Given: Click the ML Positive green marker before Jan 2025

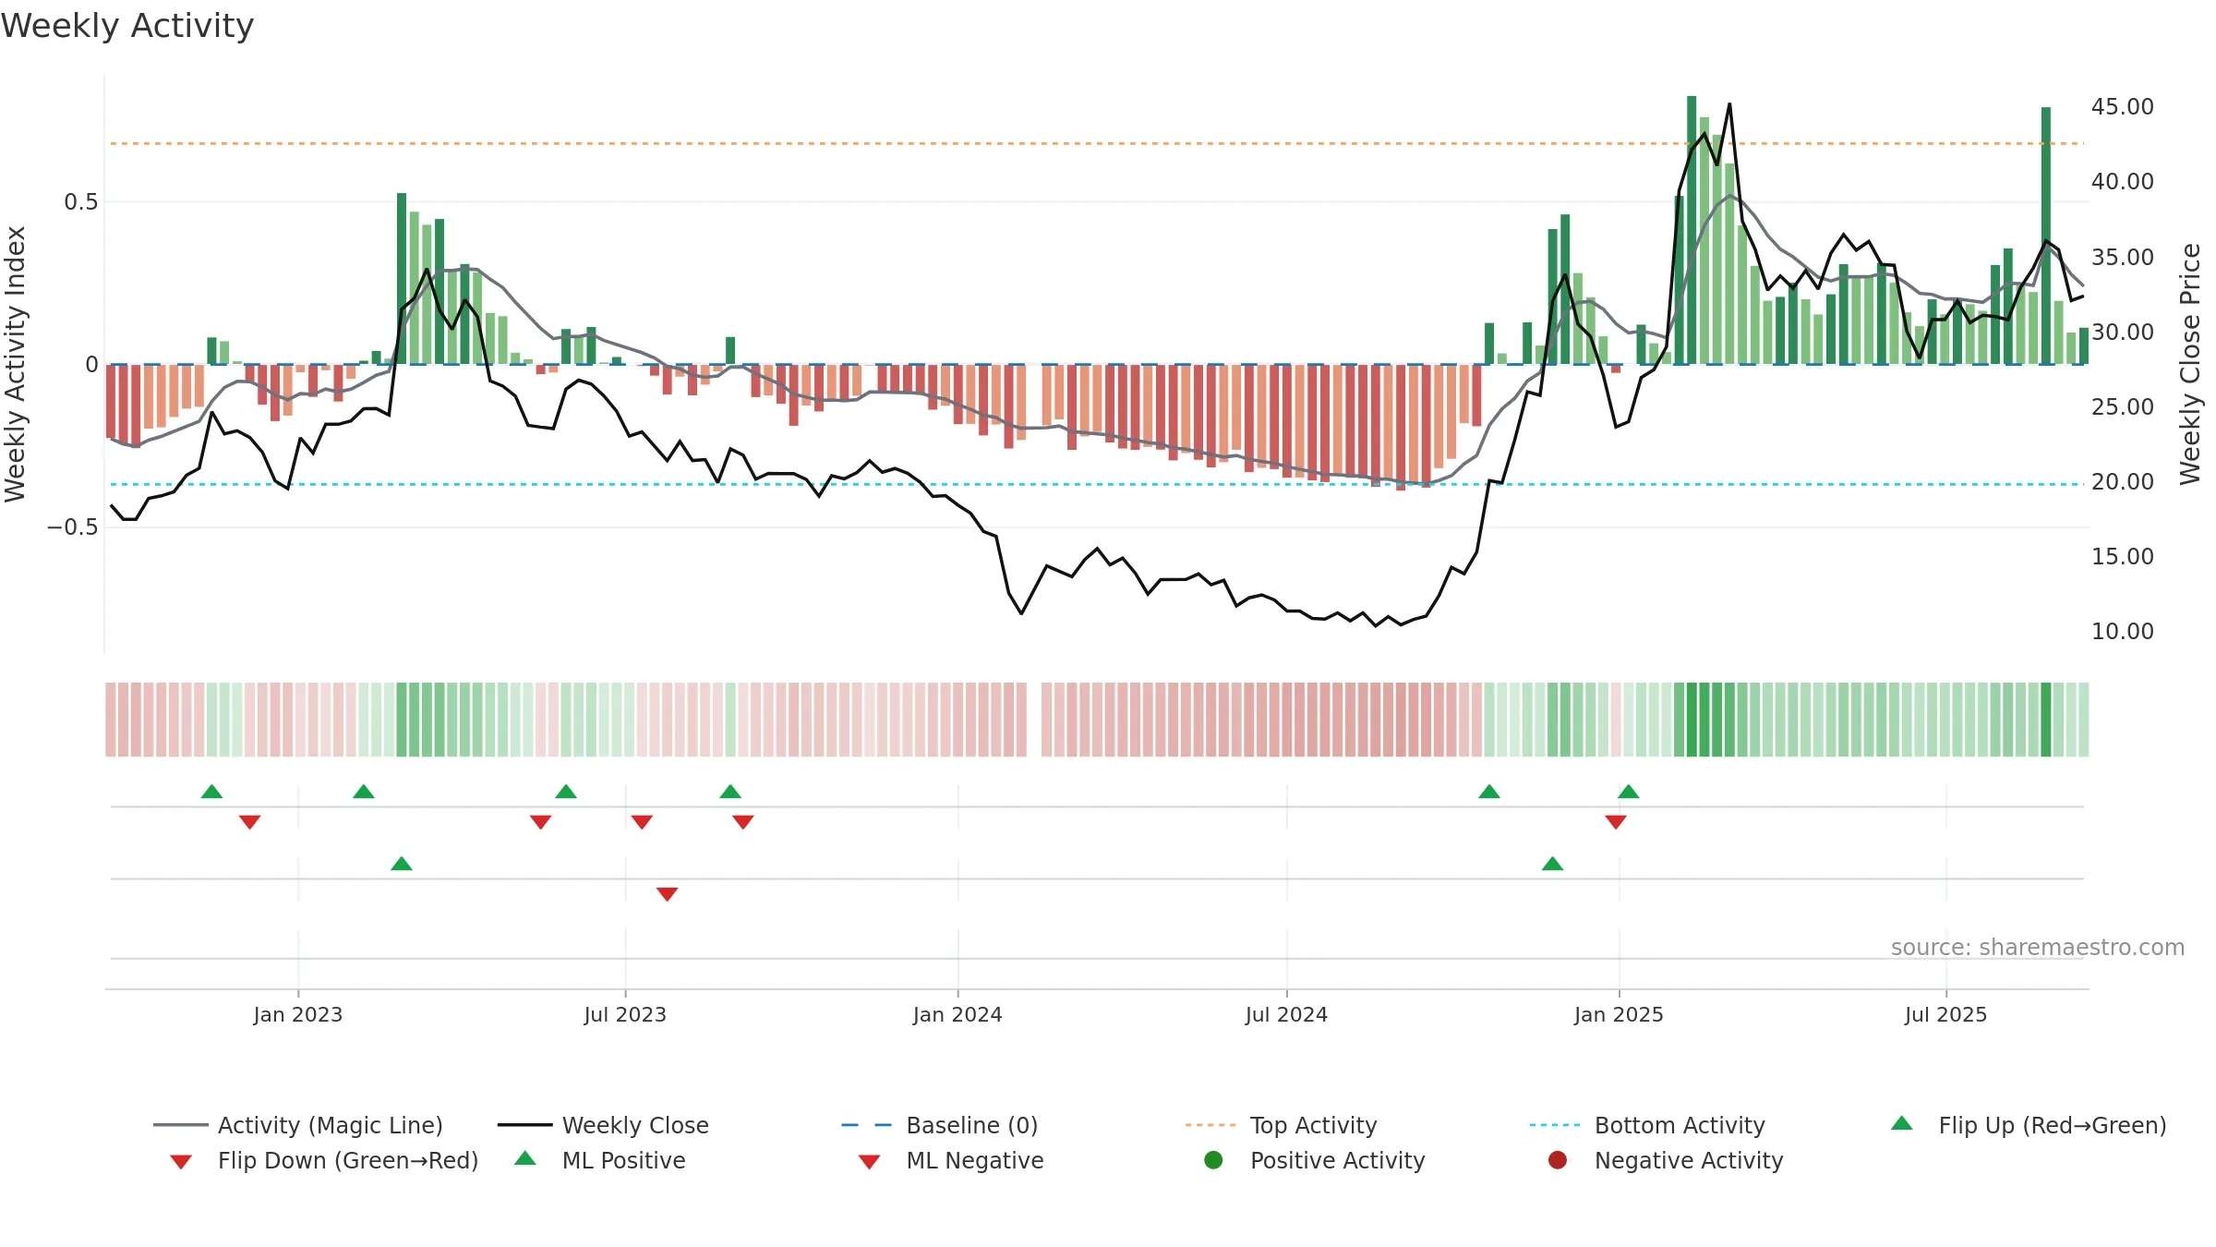Looking at the screenshot, I should pyautogui.click(x=1553, y=864).
